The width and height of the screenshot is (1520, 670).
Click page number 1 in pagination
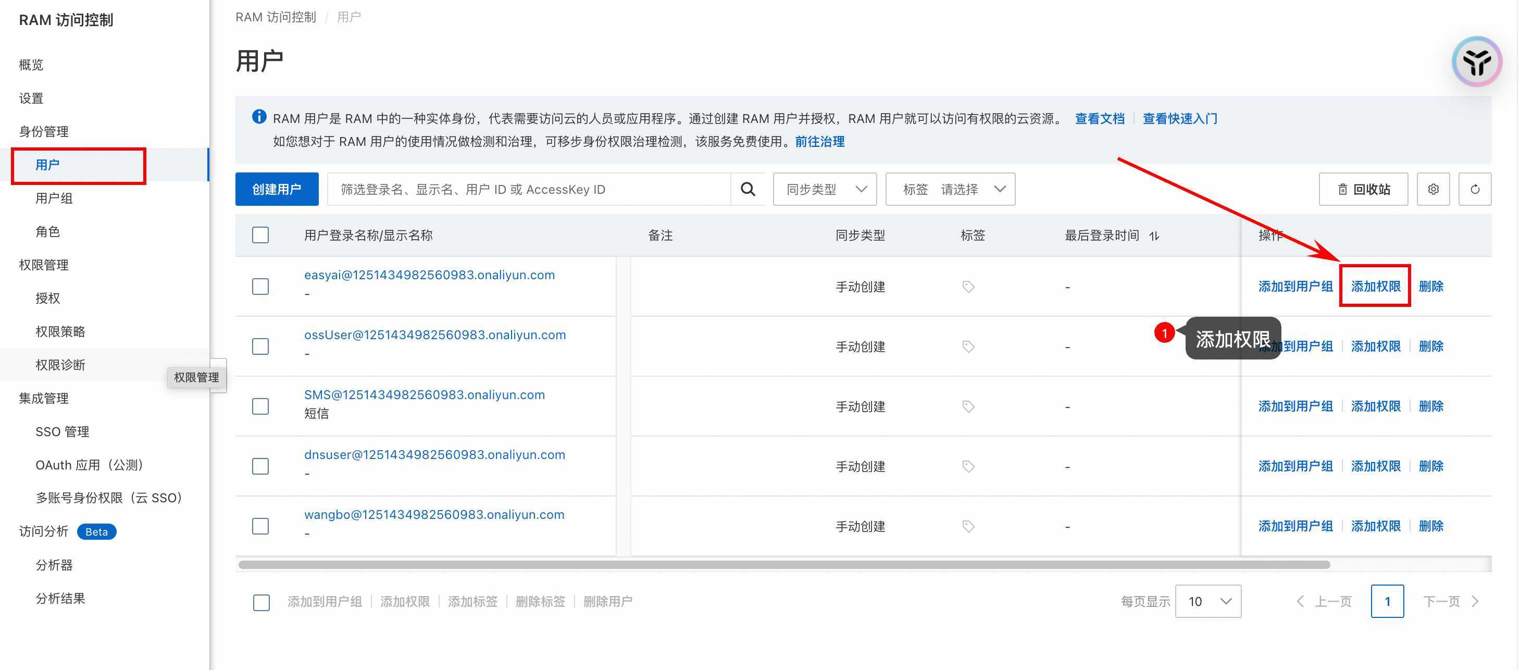[1387, 602]
